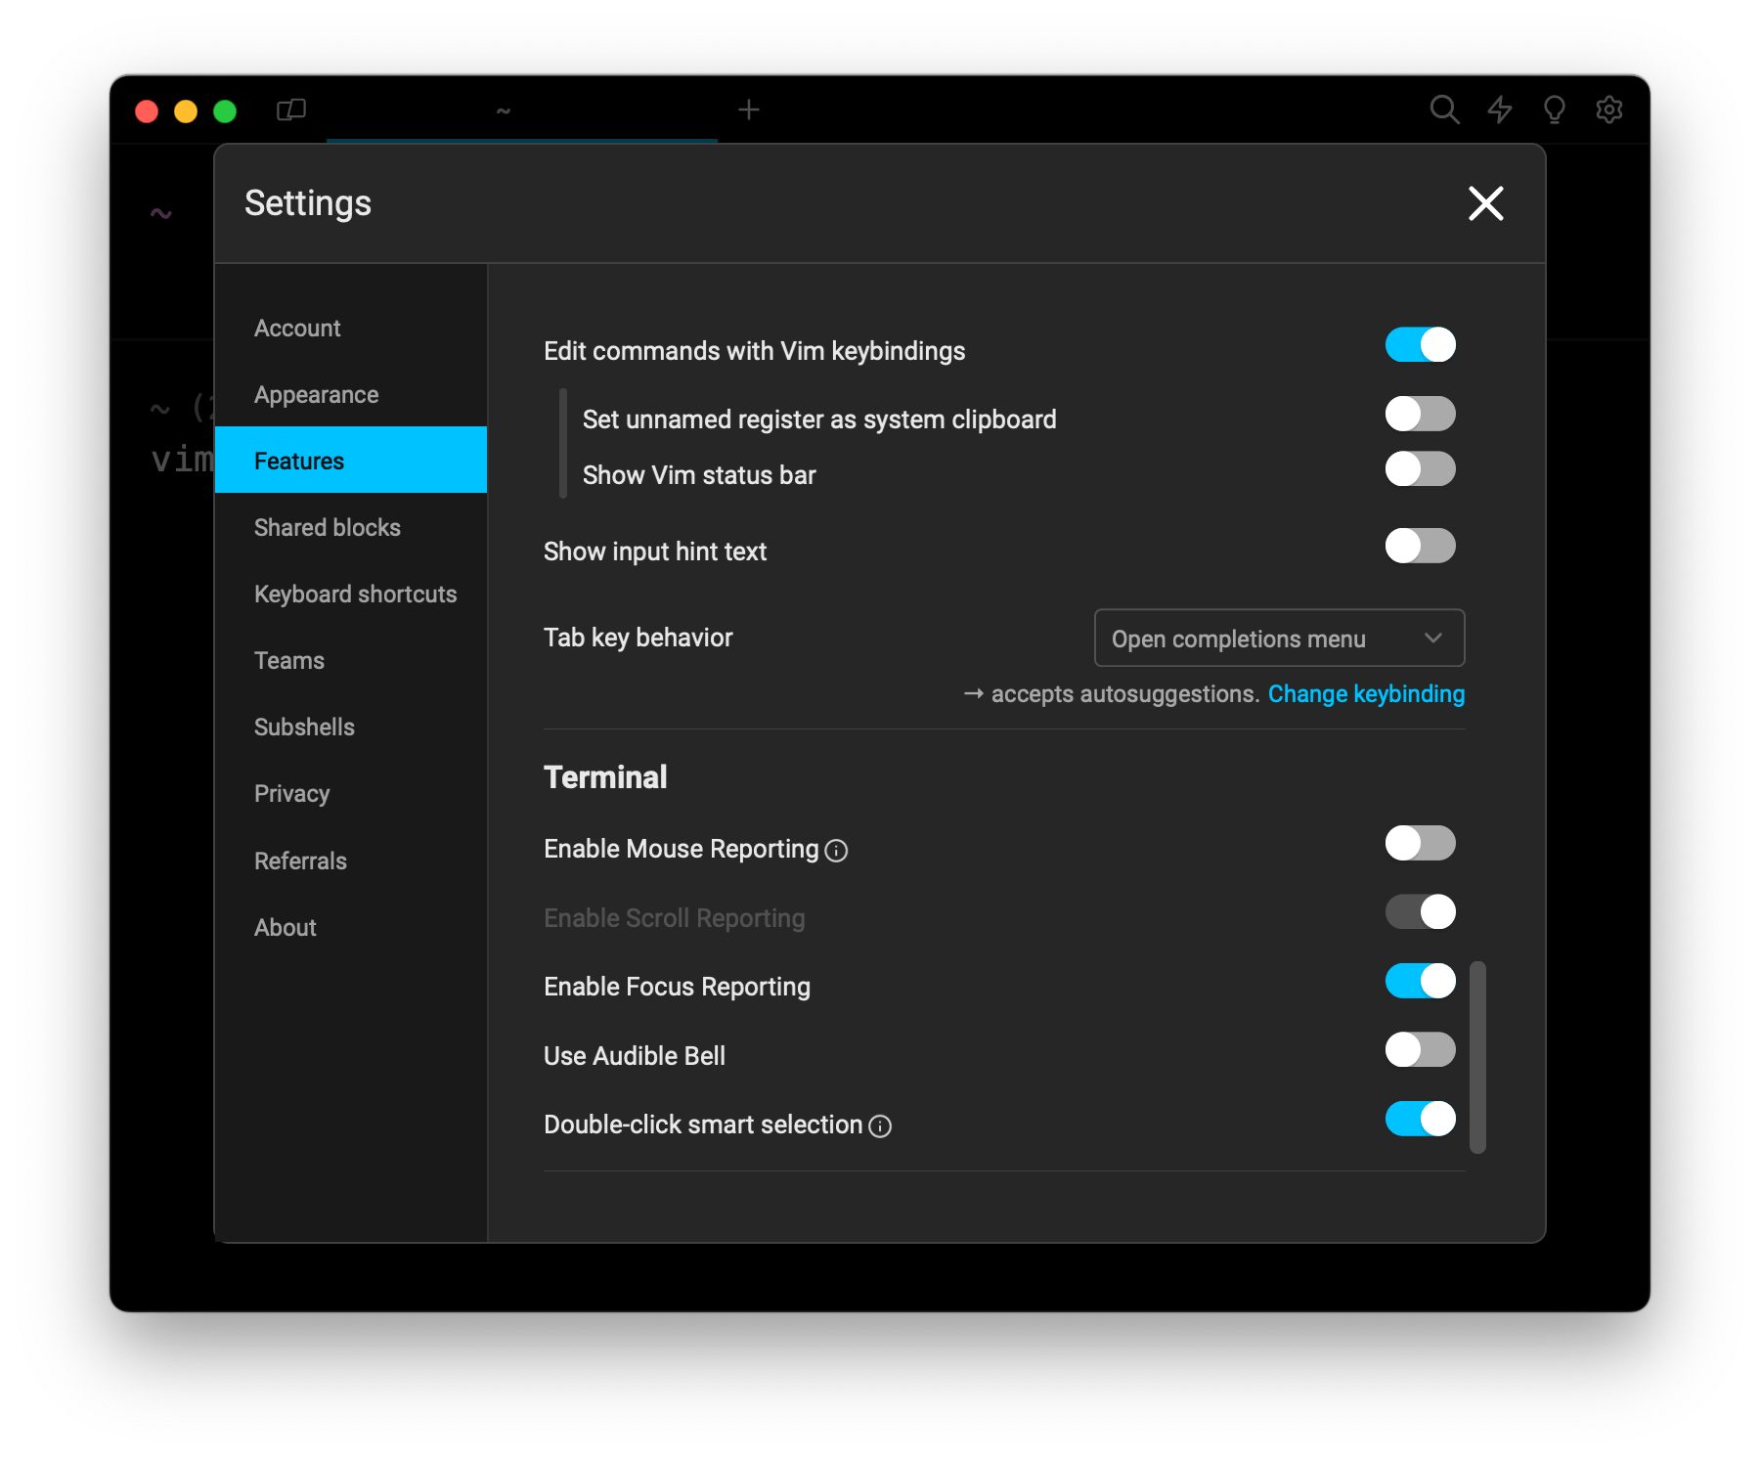Click the Change keybinding link
1760x1457 pixels.
[1366, 694]
